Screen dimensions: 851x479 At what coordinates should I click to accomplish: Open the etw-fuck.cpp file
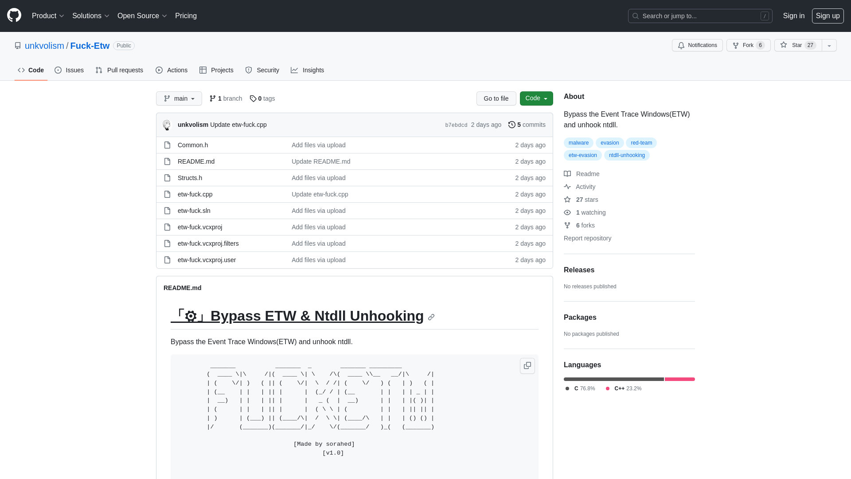click(195, 194)
